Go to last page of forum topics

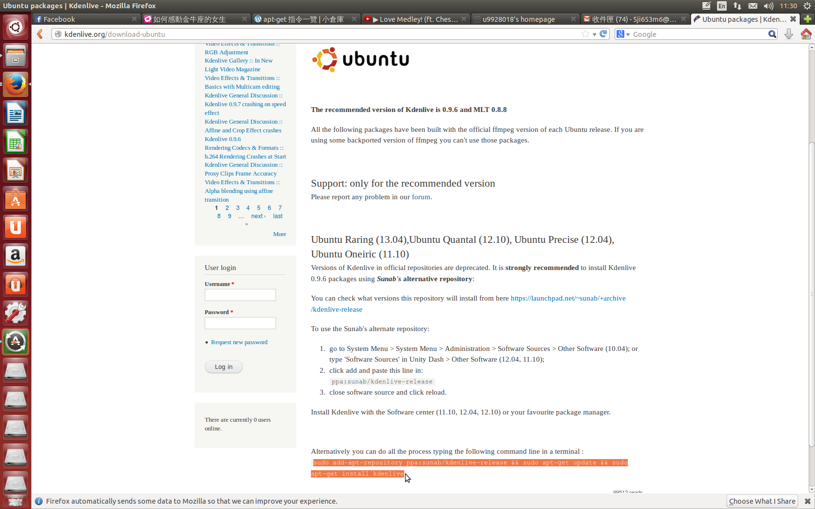tap(277, 216)
